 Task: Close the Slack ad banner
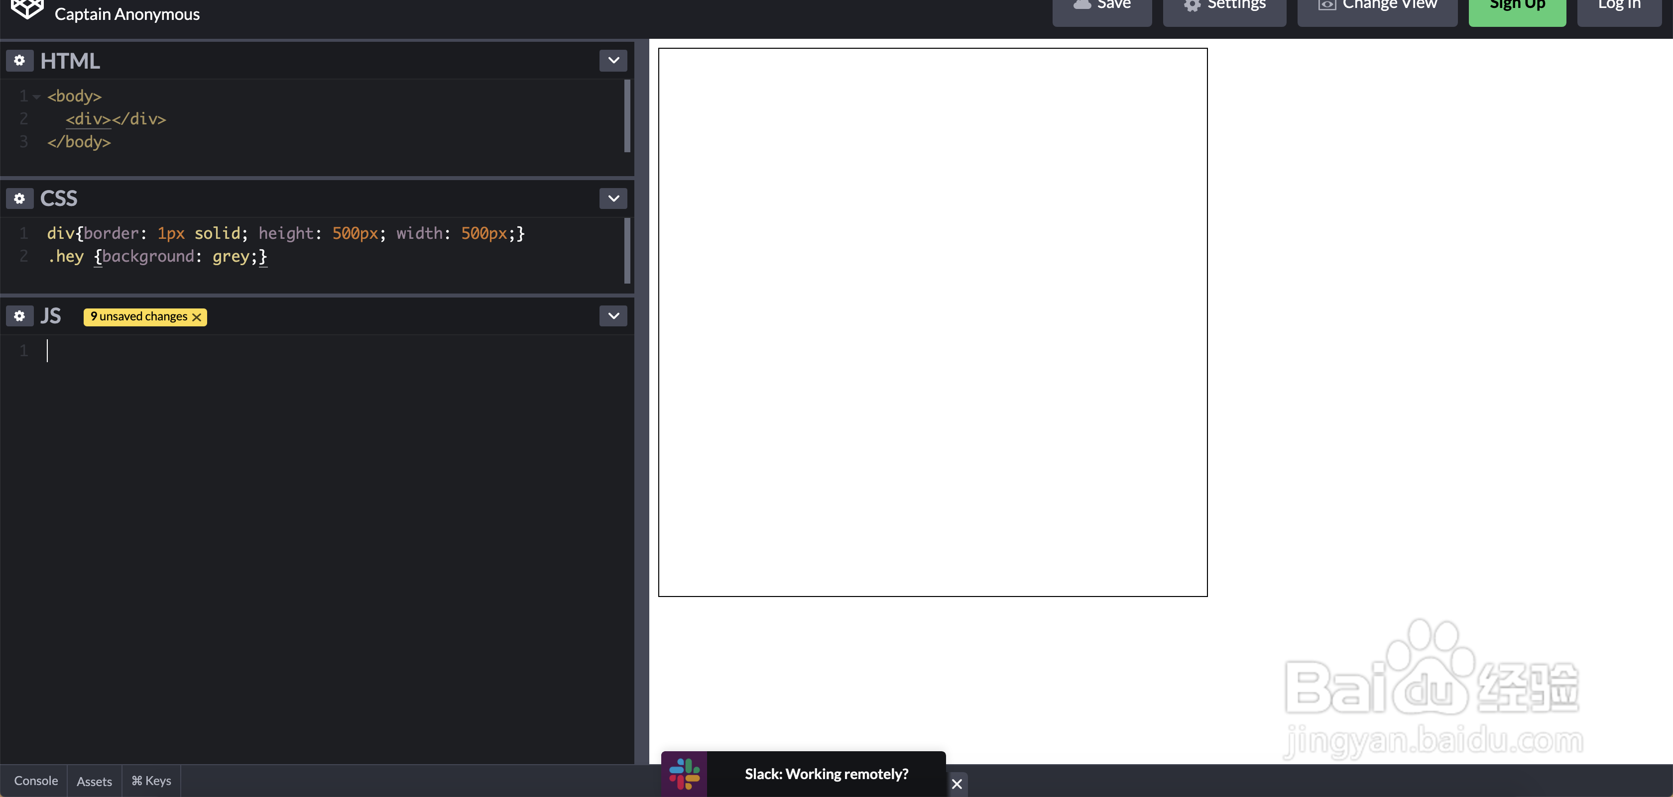pos(957,784)
